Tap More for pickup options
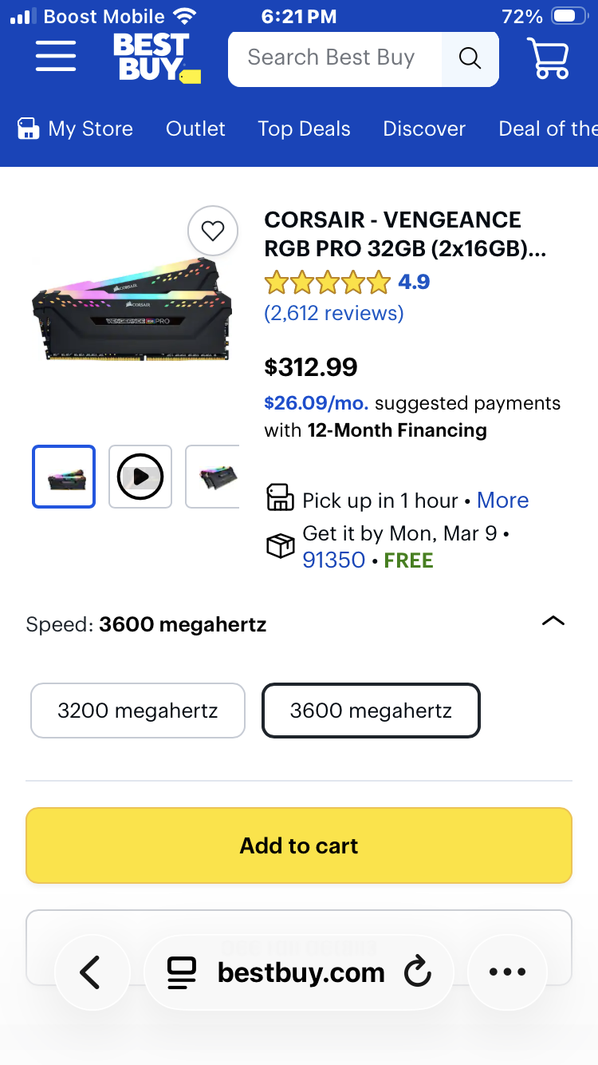Viewport: 598px width, 1065px height. pyautogui.click(x=502, y=501)
